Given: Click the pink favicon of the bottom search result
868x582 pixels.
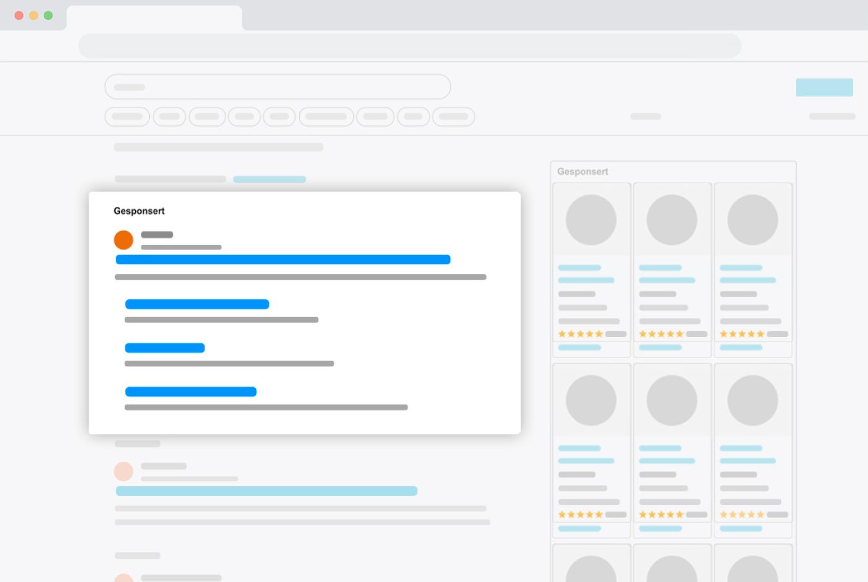Looking at the screenshot, I should pos(123,577).
